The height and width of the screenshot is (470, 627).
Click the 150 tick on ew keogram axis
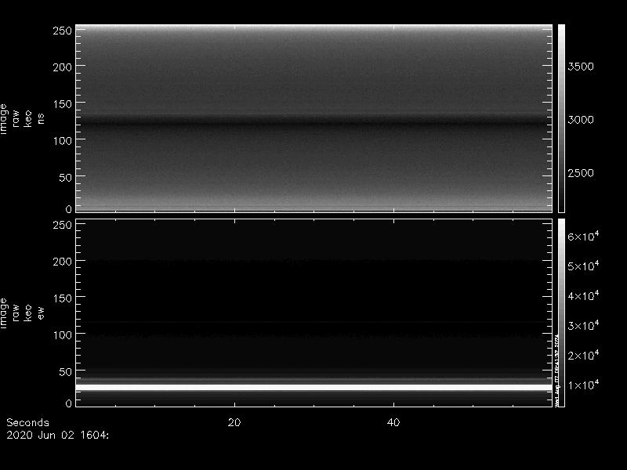pos(61,298)
